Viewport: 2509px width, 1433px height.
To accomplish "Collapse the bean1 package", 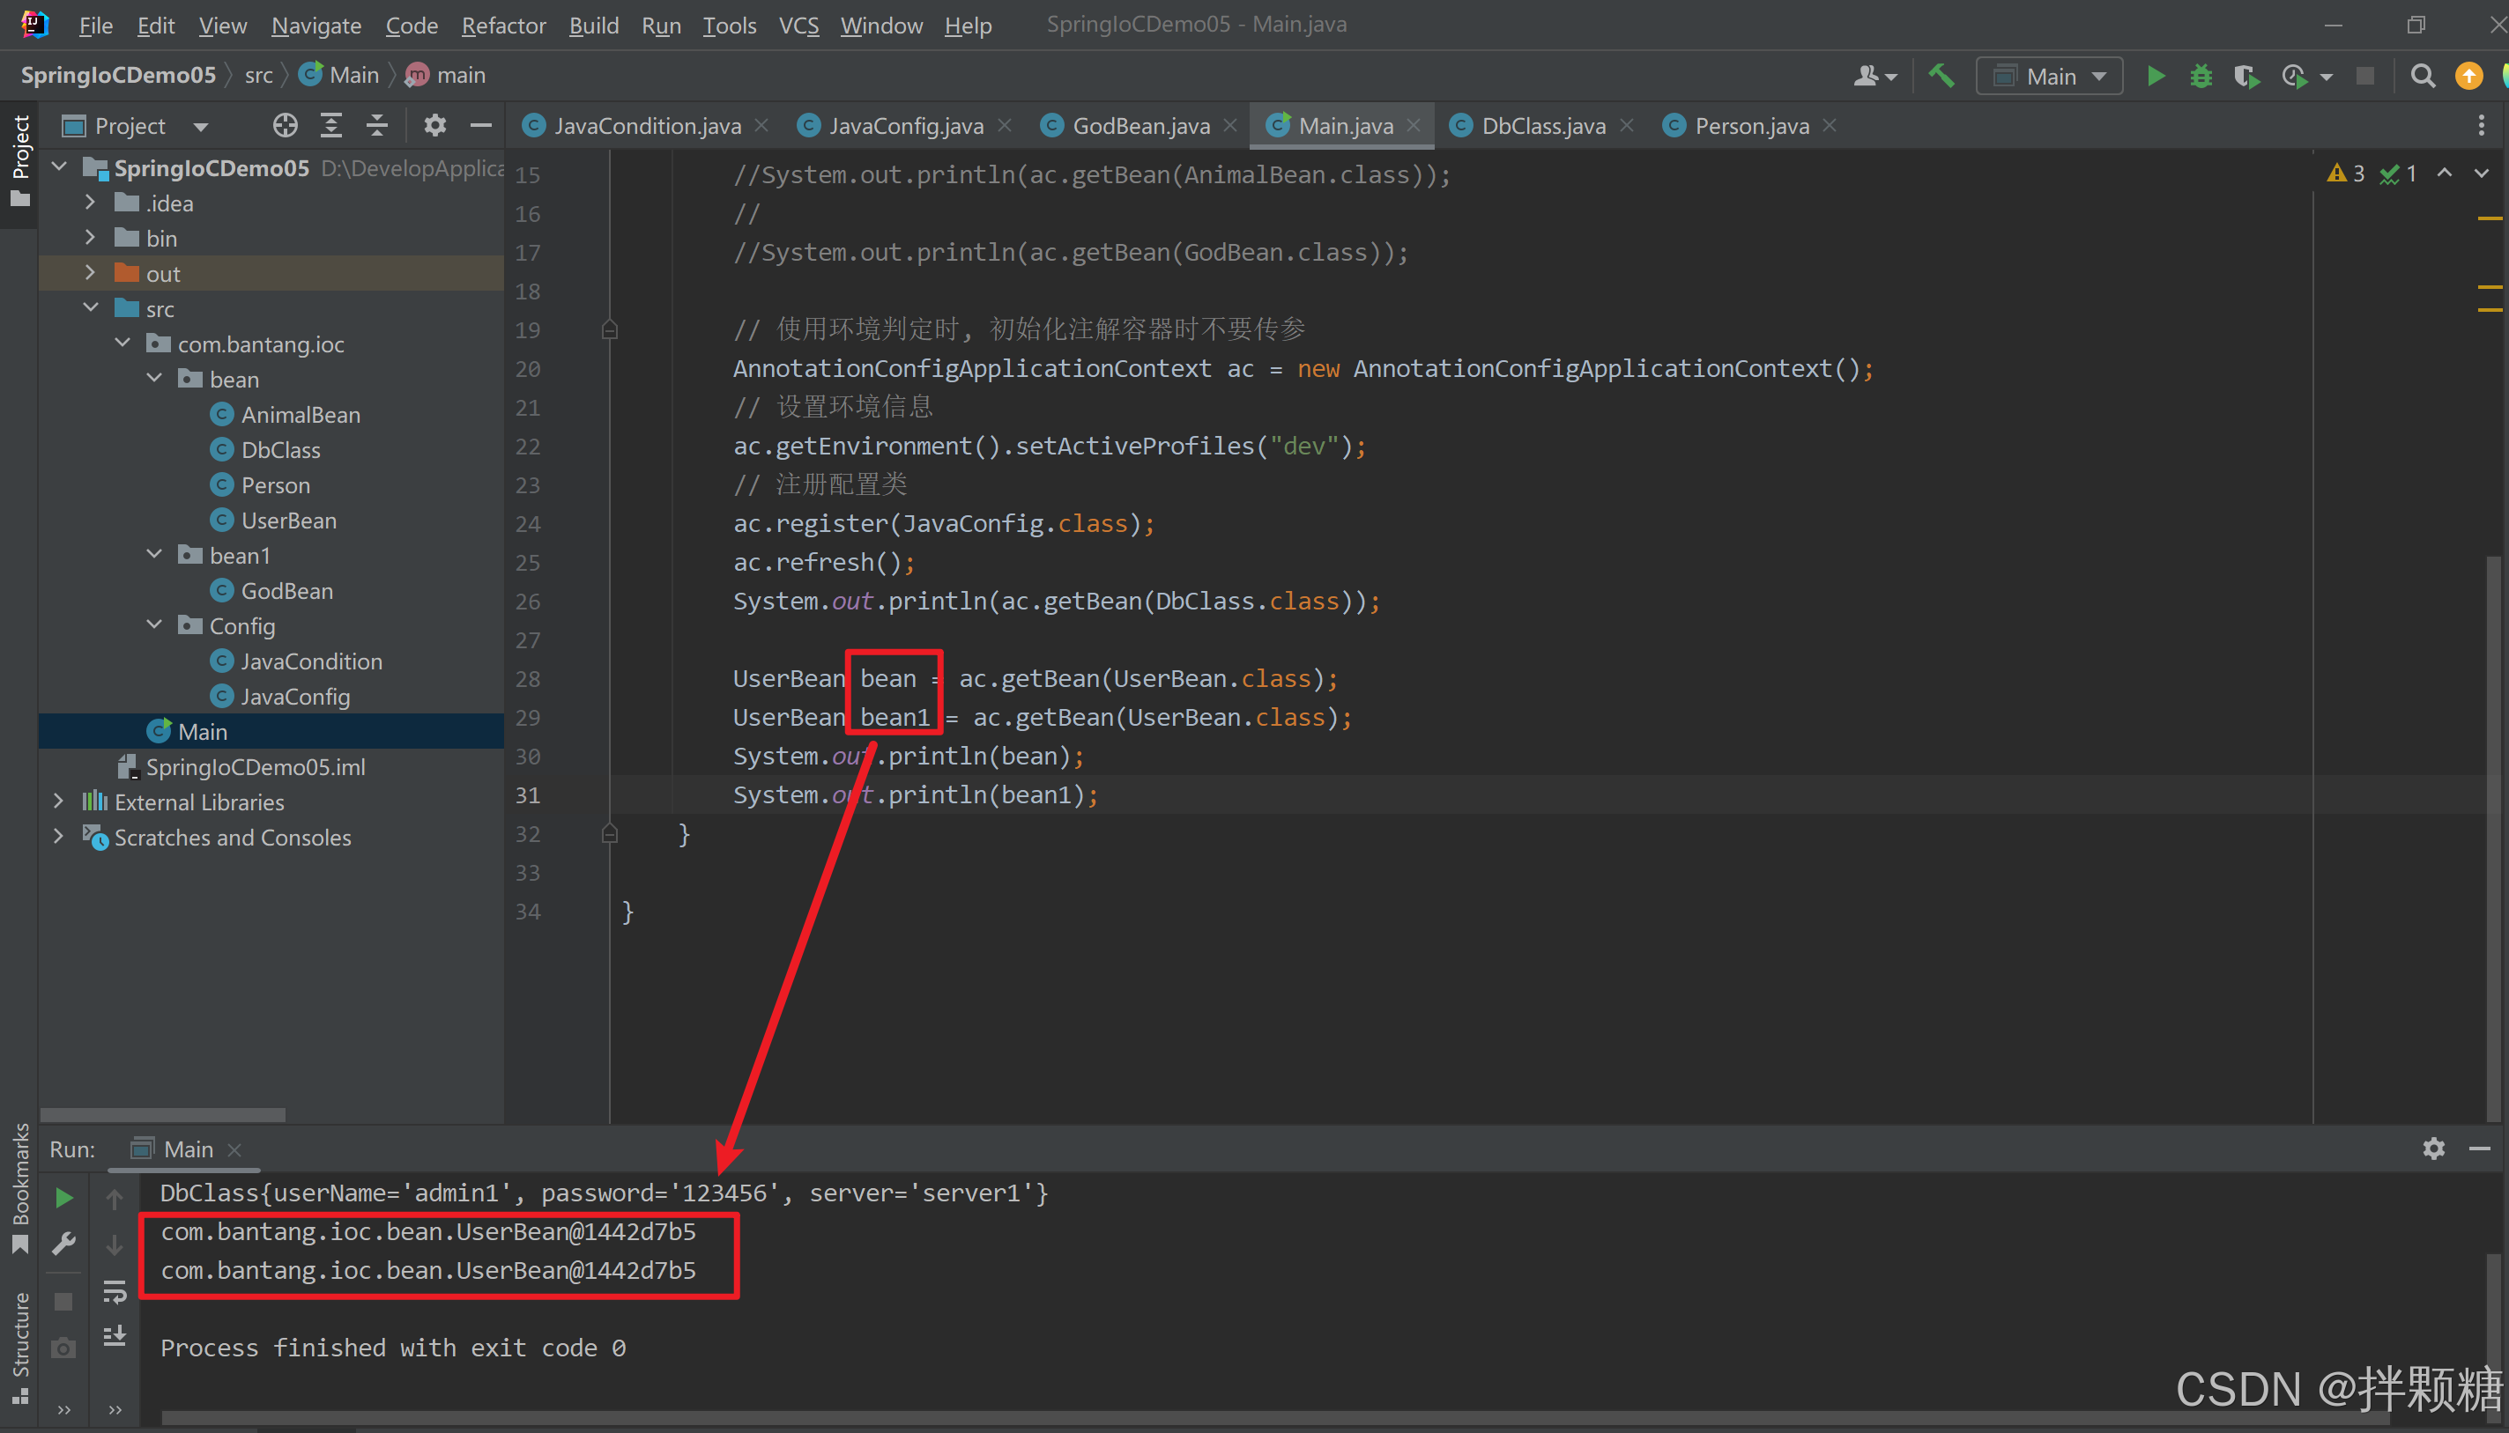I will coord(154,555).
